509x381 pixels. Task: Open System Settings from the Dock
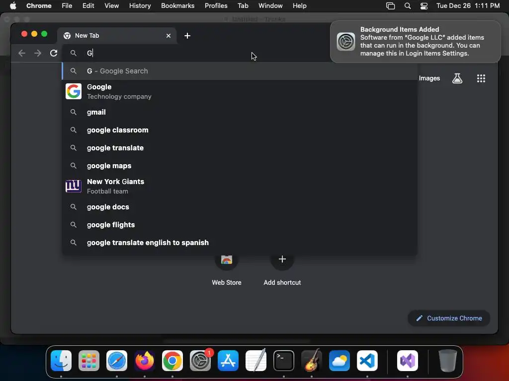[200, 361]
